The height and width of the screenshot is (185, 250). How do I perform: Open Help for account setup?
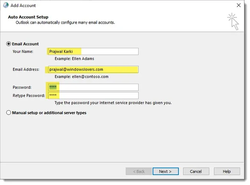[227, 171]
